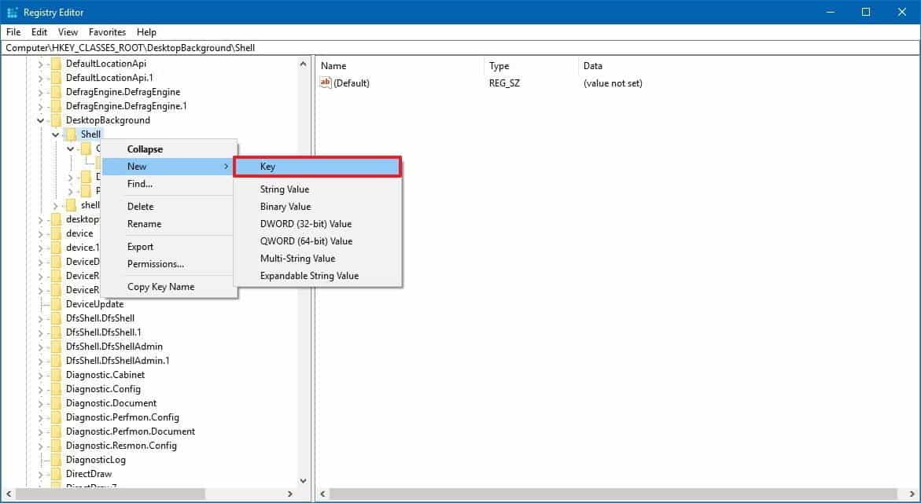
Task: Open Permissions... for the Shell key
Action: (169, 264)
